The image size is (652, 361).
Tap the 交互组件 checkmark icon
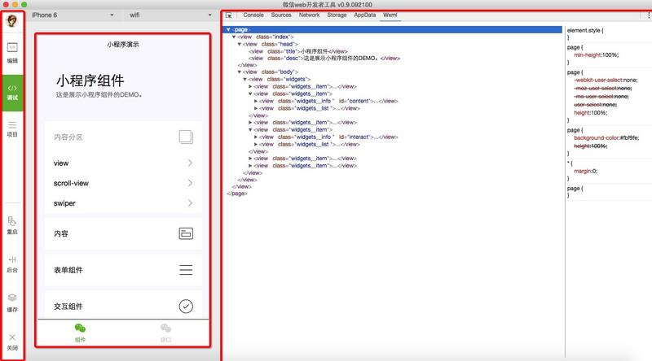(186, 307)
